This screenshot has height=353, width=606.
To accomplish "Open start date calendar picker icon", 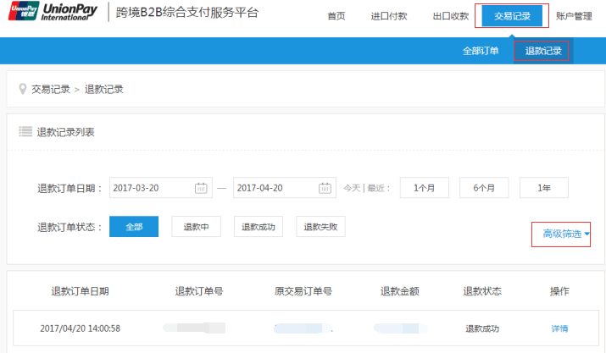I will [201, 188].
